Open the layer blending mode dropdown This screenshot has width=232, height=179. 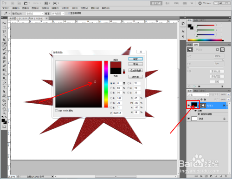click(x=198, y=95)
